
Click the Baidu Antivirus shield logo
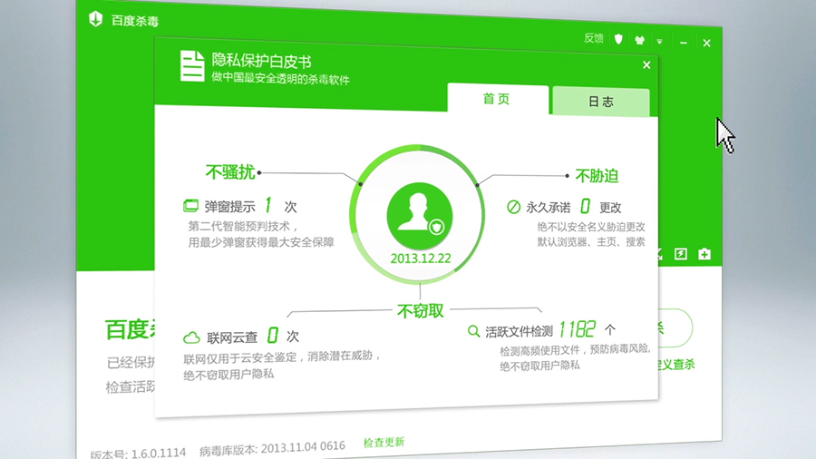[96, 19]
